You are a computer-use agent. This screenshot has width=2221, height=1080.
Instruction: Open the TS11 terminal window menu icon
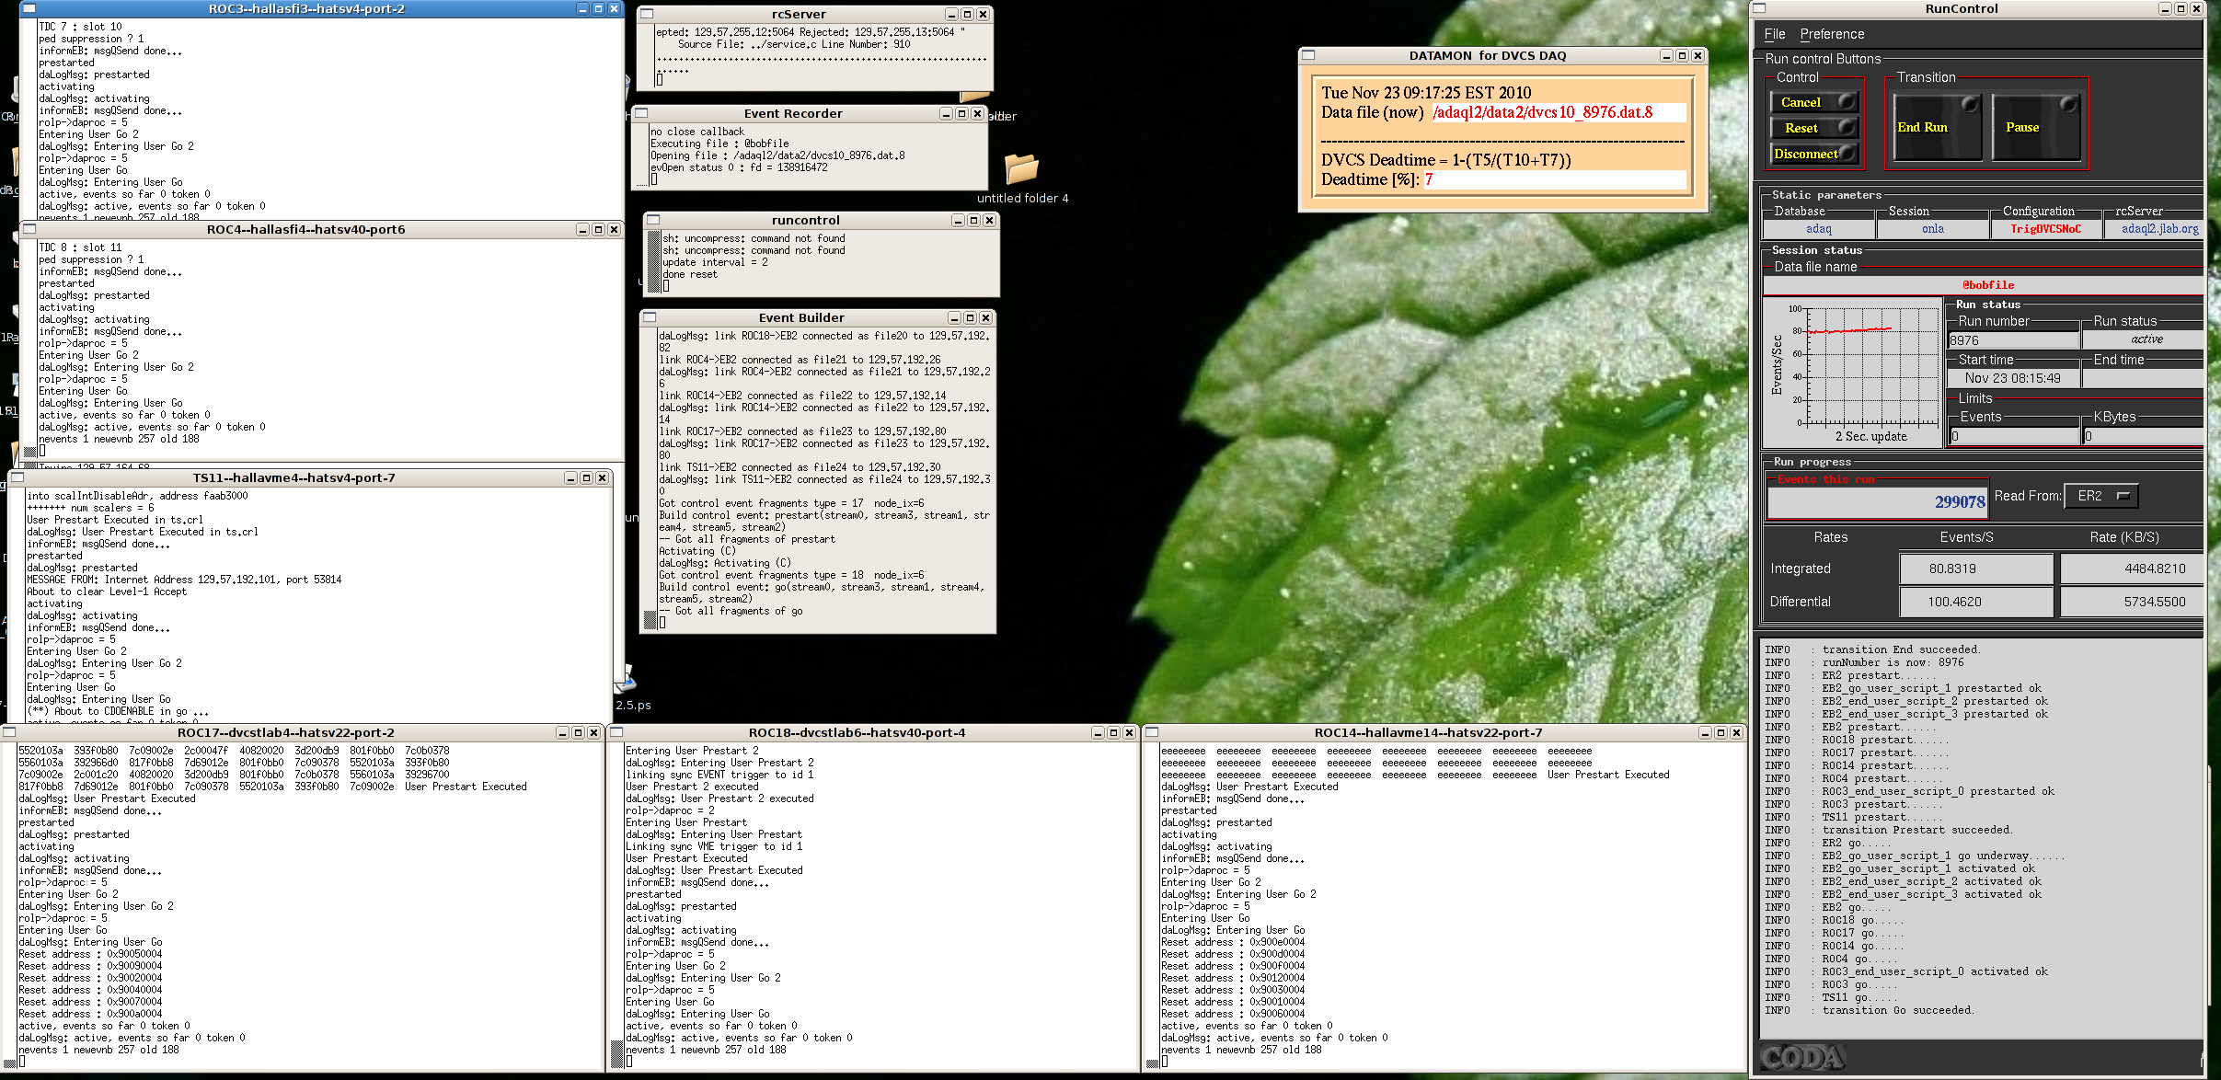coord(17,477)
